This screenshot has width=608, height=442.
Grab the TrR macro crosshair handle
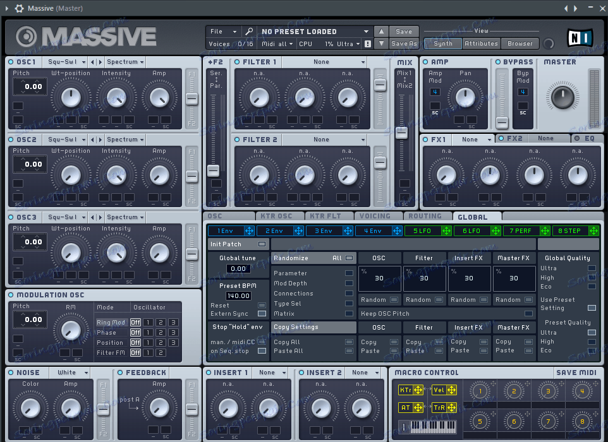tap(451, 407)
